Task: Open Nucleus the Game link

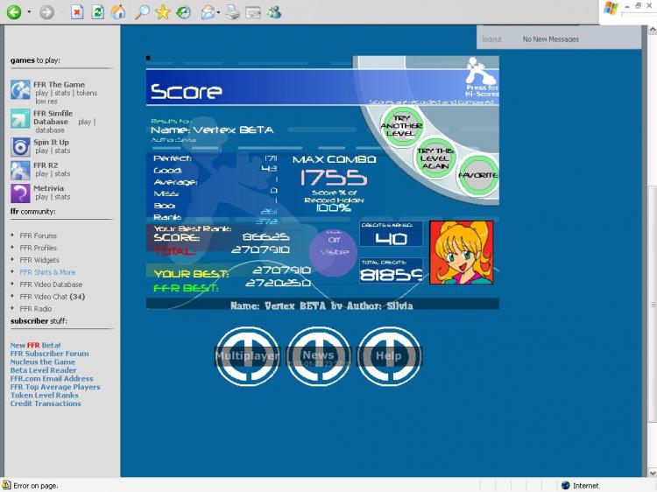Action: coord(43,362)
